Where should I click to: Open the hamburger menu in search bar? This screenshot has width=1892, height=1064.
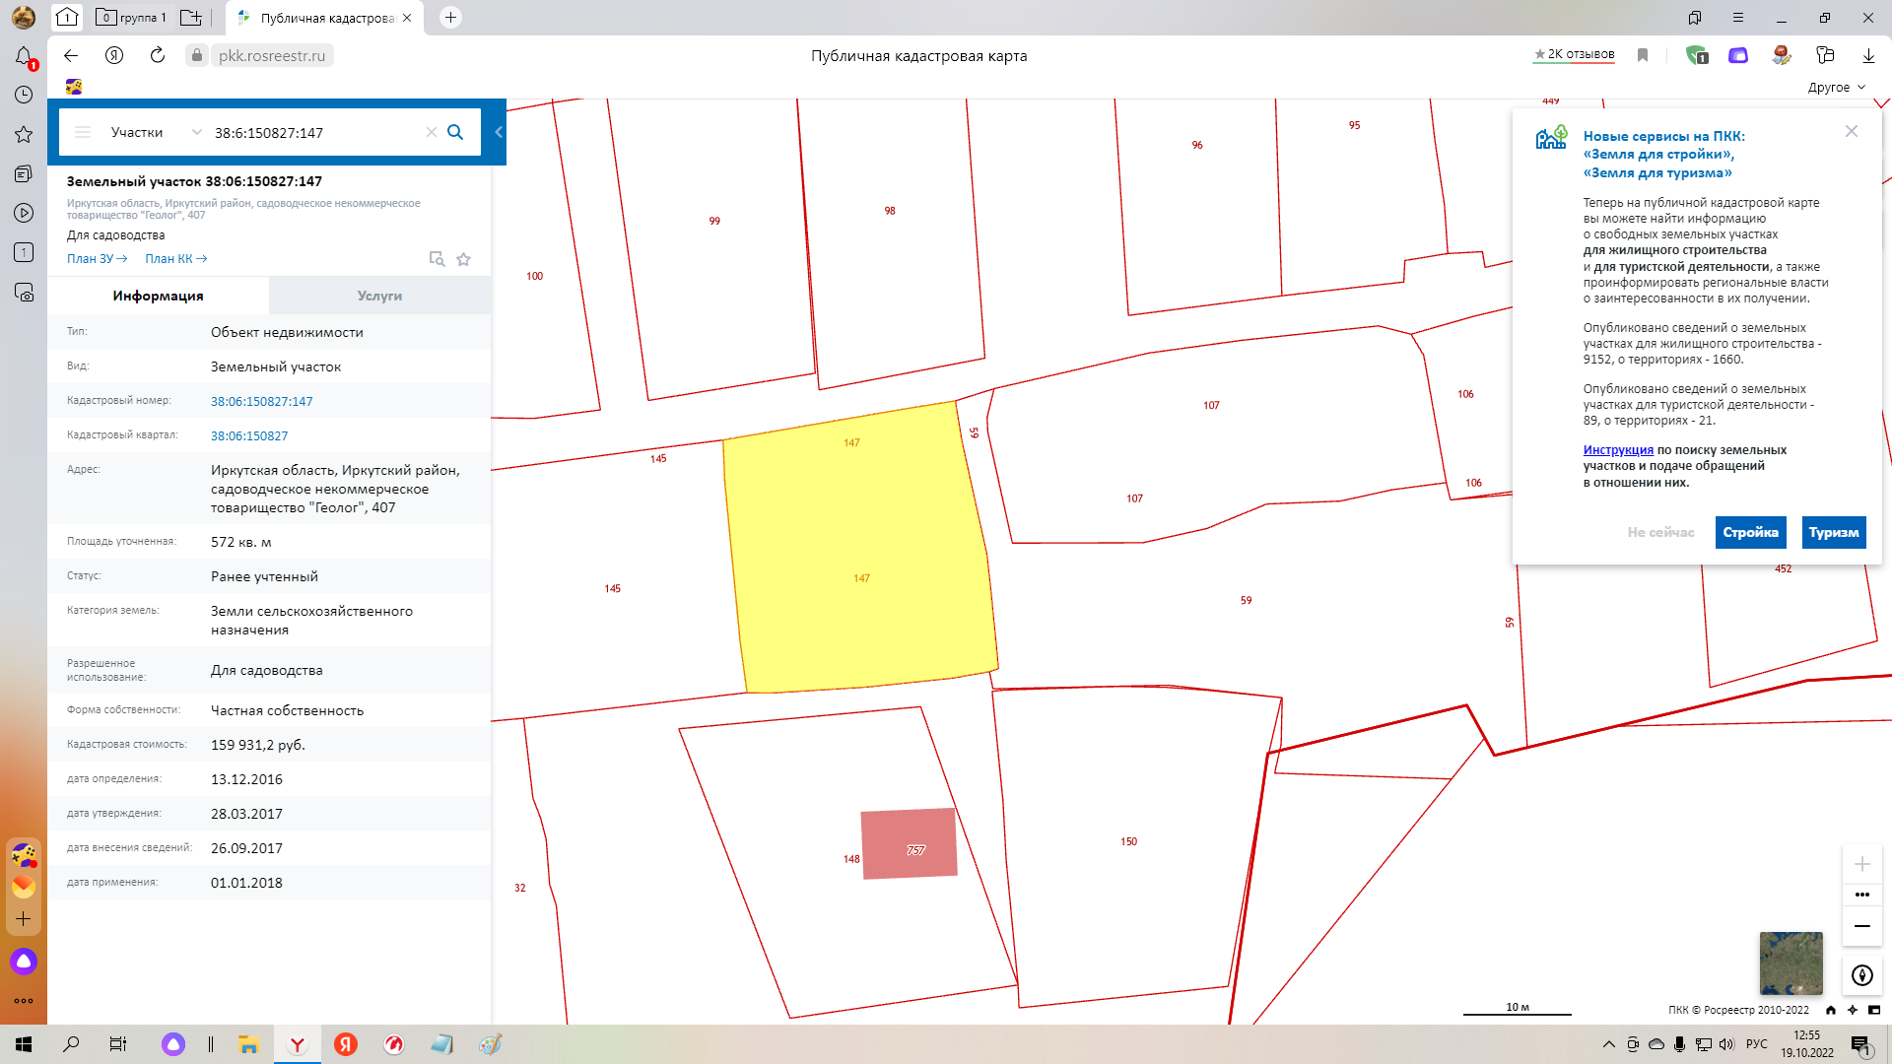[x=83, y=132]
